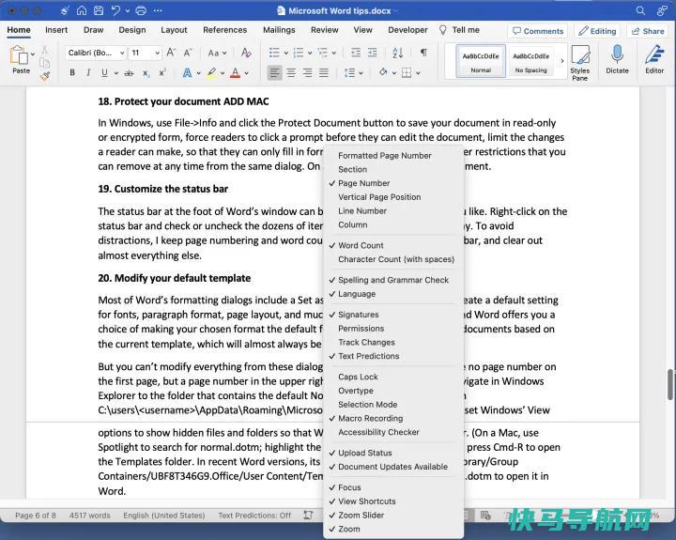Open the borders dropdown arrow
Image resolution: width=676 pixels, height=540 pixels.
(418, 73)
